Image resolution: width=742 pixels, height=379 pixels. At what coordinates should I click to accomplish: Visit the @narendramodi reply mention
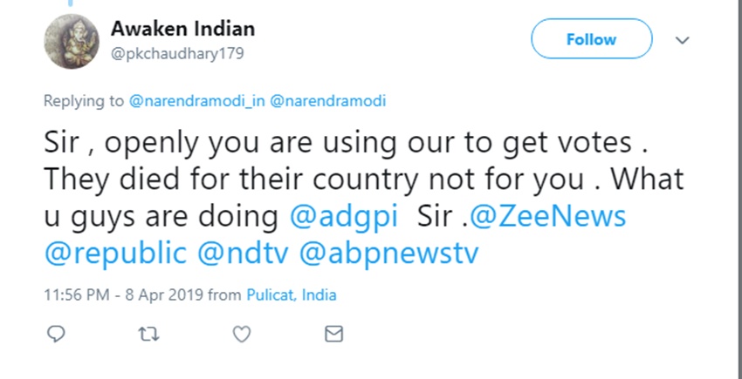pyautogui.click(x=328, y=101)
